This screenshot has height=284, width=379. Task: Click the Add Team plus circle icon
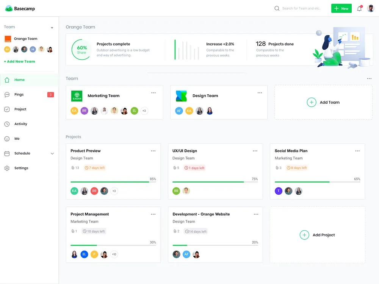click(312, 102)
